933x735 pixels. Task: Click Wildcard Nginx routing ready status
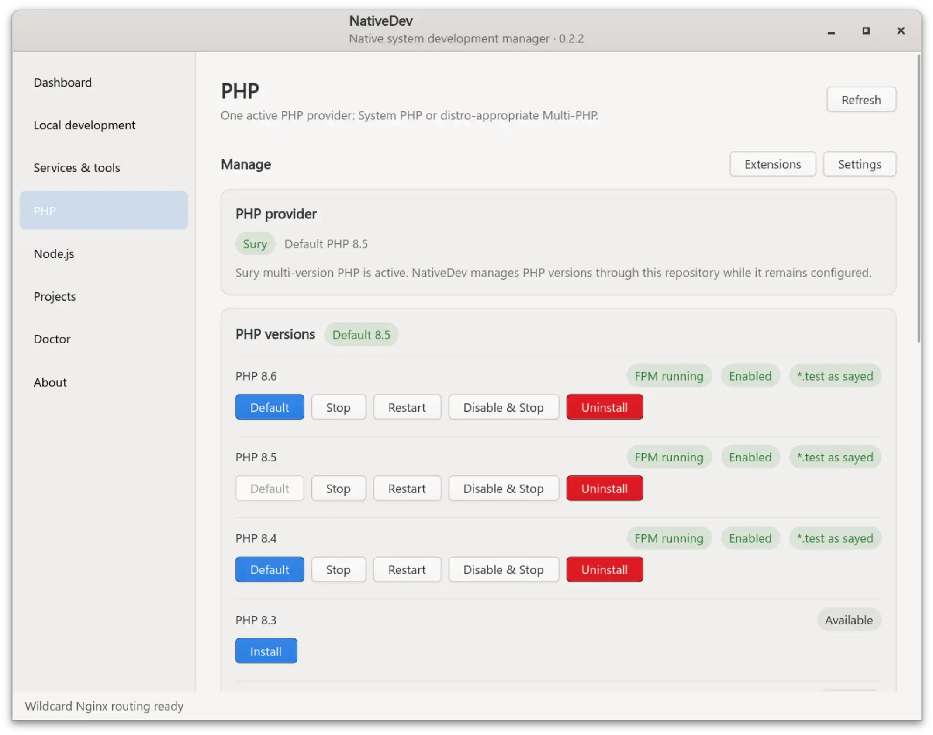click(x=104, y=706)
